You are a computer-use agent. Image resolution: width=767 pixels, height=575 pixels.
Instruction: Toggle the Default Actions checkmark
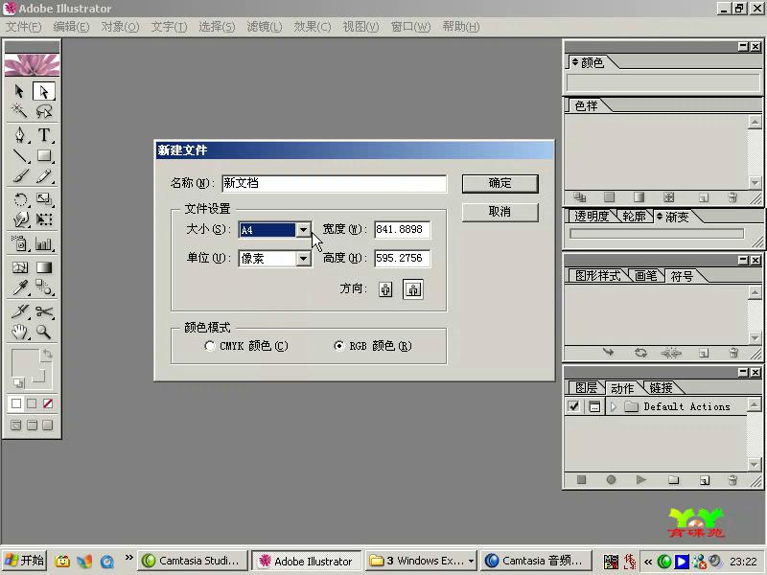point(573,406)
